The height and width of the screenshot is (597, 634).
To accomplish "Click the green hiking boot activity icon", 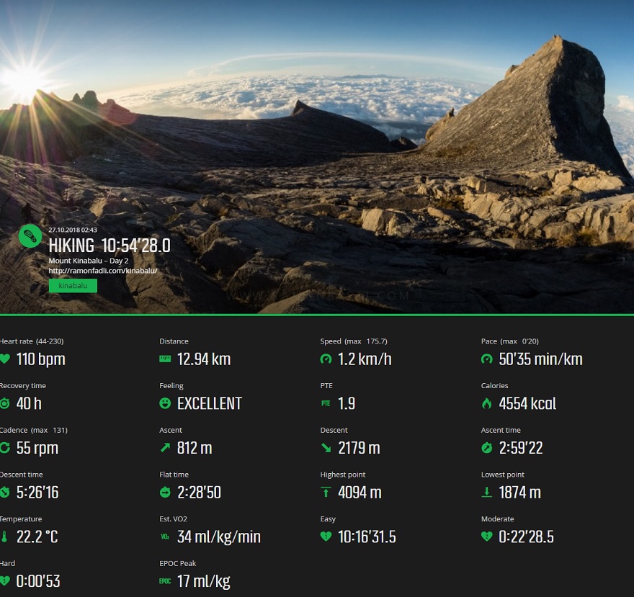I will [x=30, y=235].
